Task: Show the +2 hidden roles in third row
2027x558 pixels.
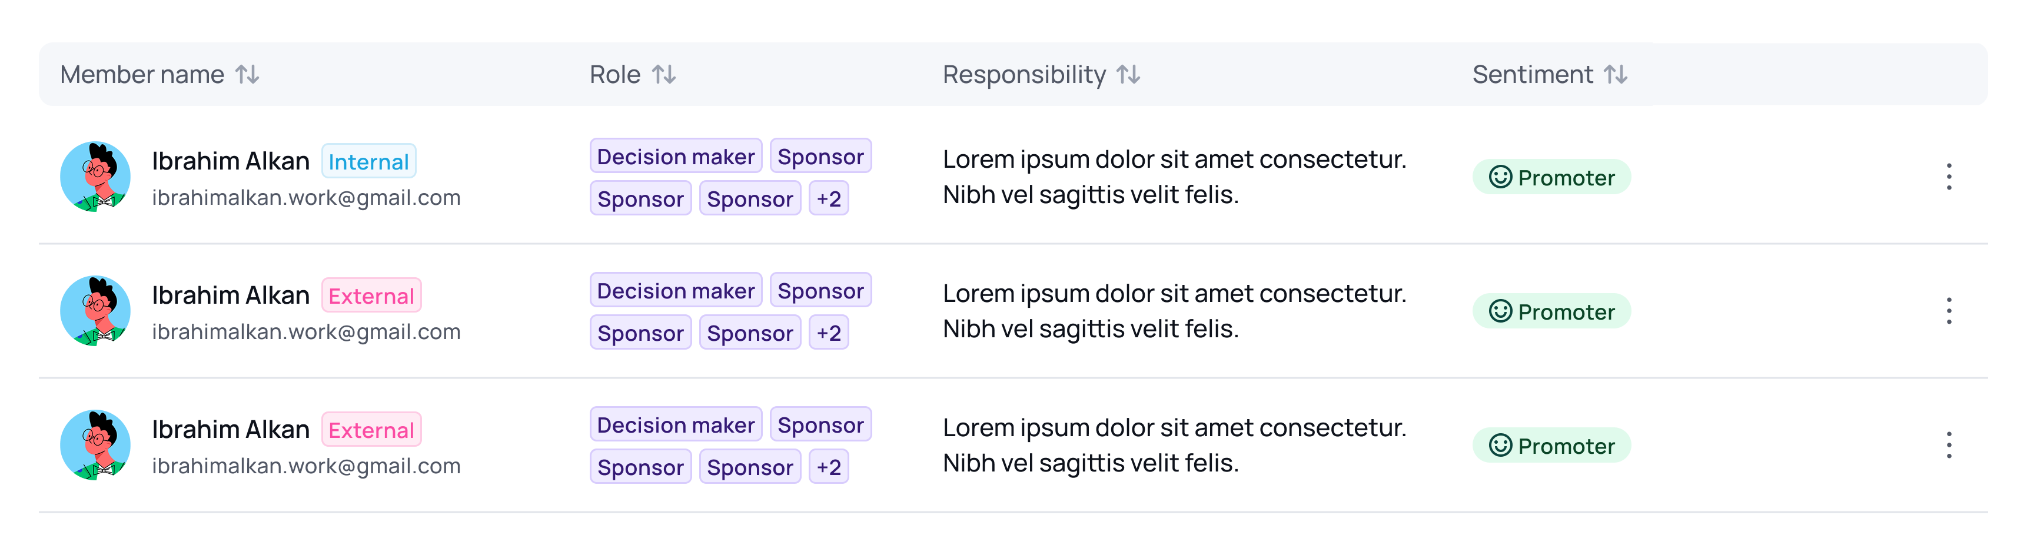Action: 829,467
